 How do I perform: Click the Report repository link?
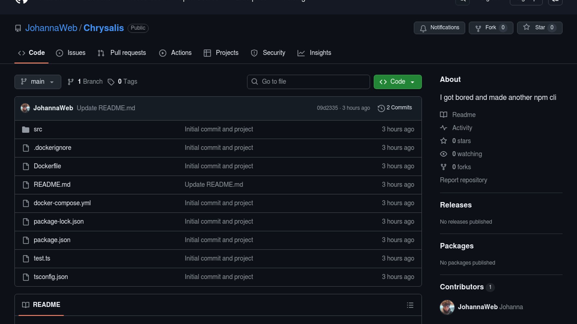(463, 180)
